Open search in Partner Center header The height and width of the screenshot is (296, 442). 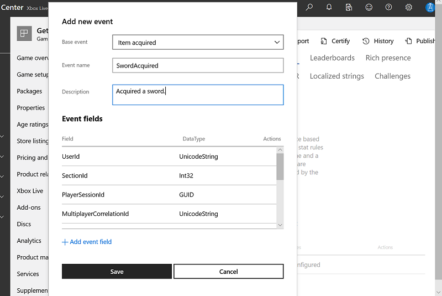coord(309,7)
